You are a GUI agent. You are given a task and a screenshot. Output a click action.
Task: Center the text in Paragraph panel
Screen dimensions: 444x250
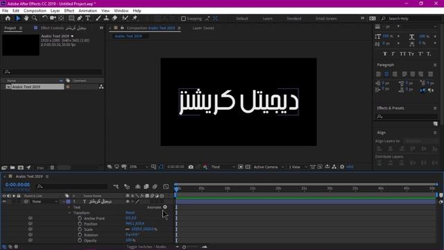(386, 74)
